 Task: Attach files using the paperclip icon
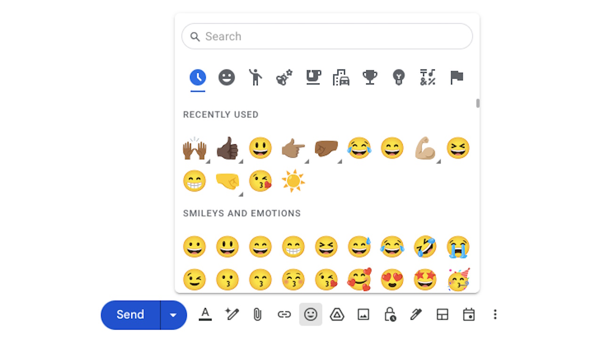tap(257, 315)
